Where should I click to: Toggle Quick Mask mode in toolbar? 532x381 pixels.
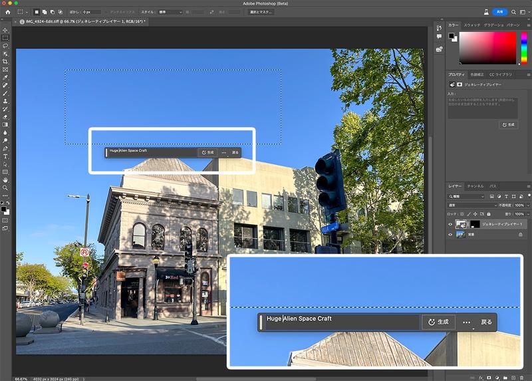click(x=5, y=221)
